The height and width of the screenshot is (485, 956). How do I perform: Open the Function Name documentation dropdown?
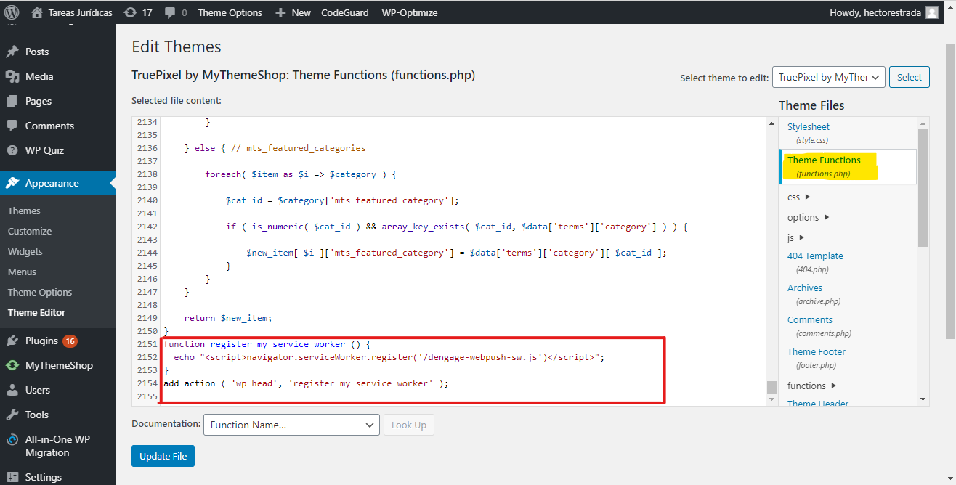coord(291,425)
